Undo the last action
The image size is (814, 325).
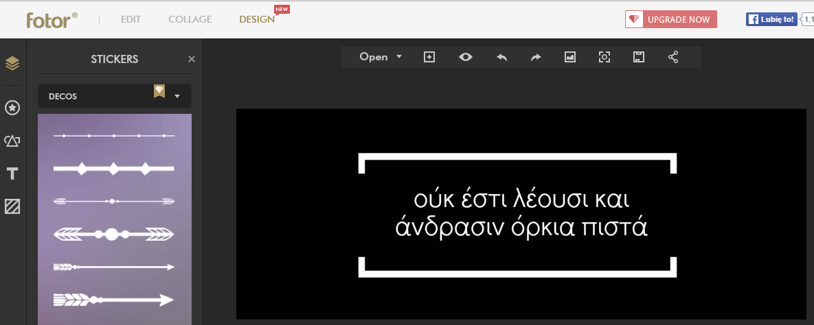point(501,58)
